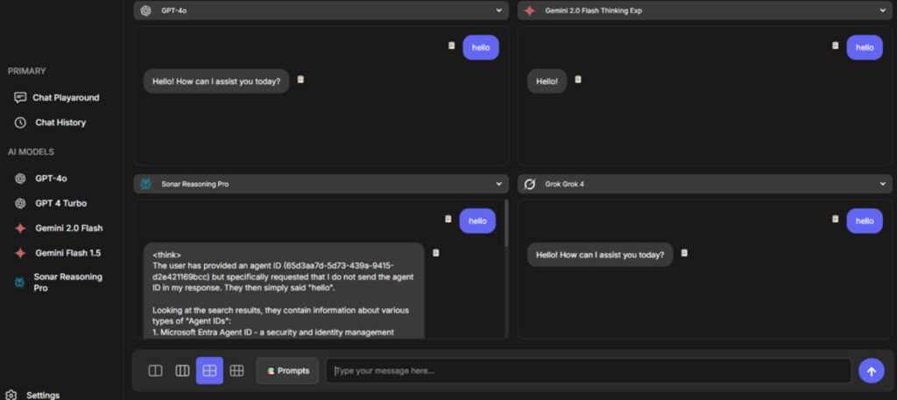Copy the Grok 4 assistant reply
Viewport: 897px width, 400px height.
point(684,253)
